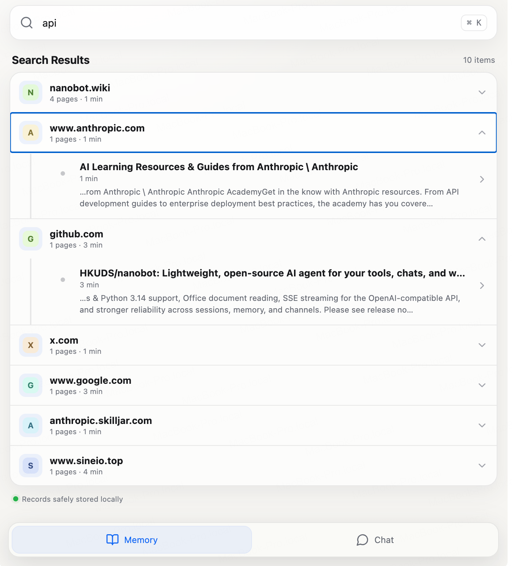
Task: Expand the www.sineio.top group chevron
Action: 482,466
